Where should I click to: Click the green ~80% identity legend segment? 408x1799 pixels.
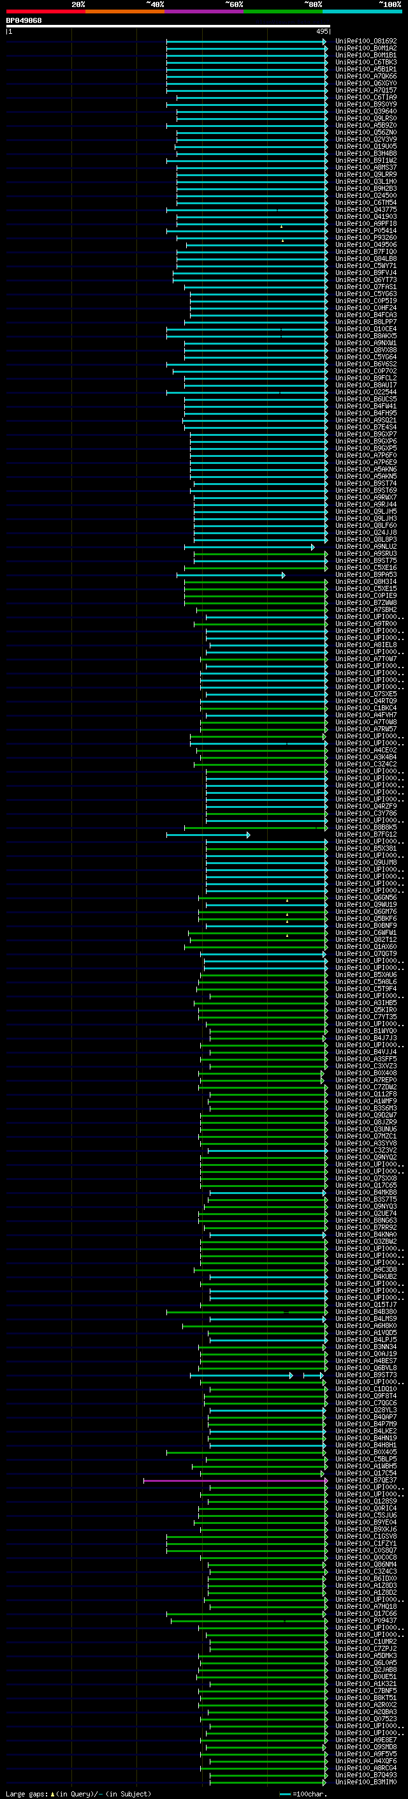283,11
